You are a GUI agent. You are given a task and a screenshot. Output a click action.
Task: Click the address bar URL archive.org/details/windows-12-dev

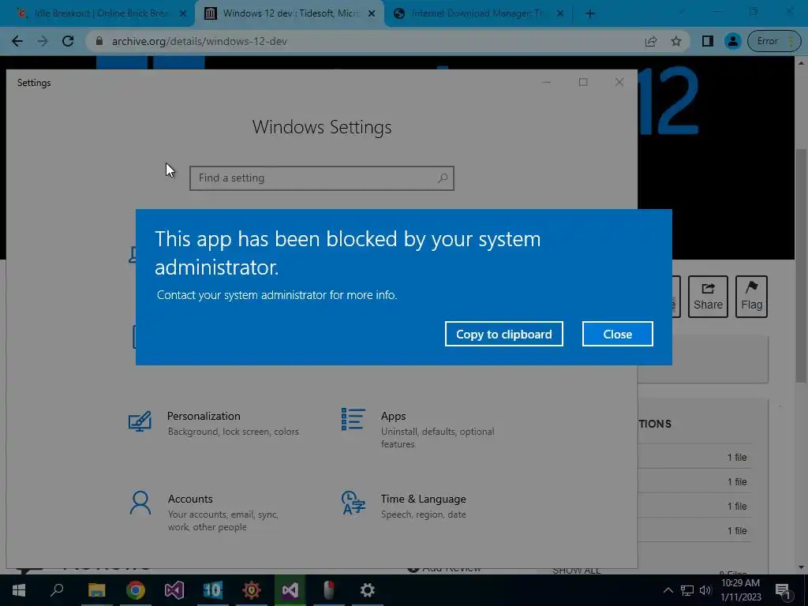(x=200, y=41)
